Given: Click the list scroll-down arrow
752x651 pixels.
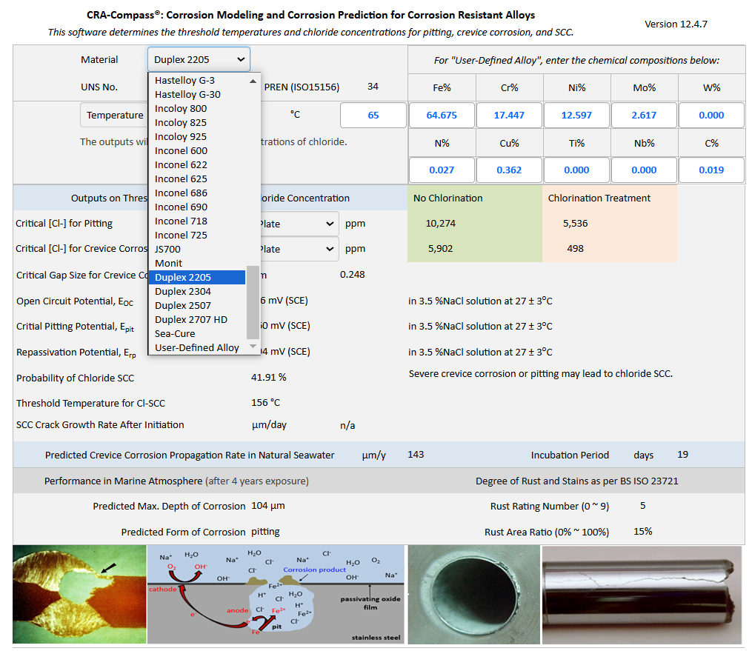Looking at the screenshot, I should tap(253, 346).
